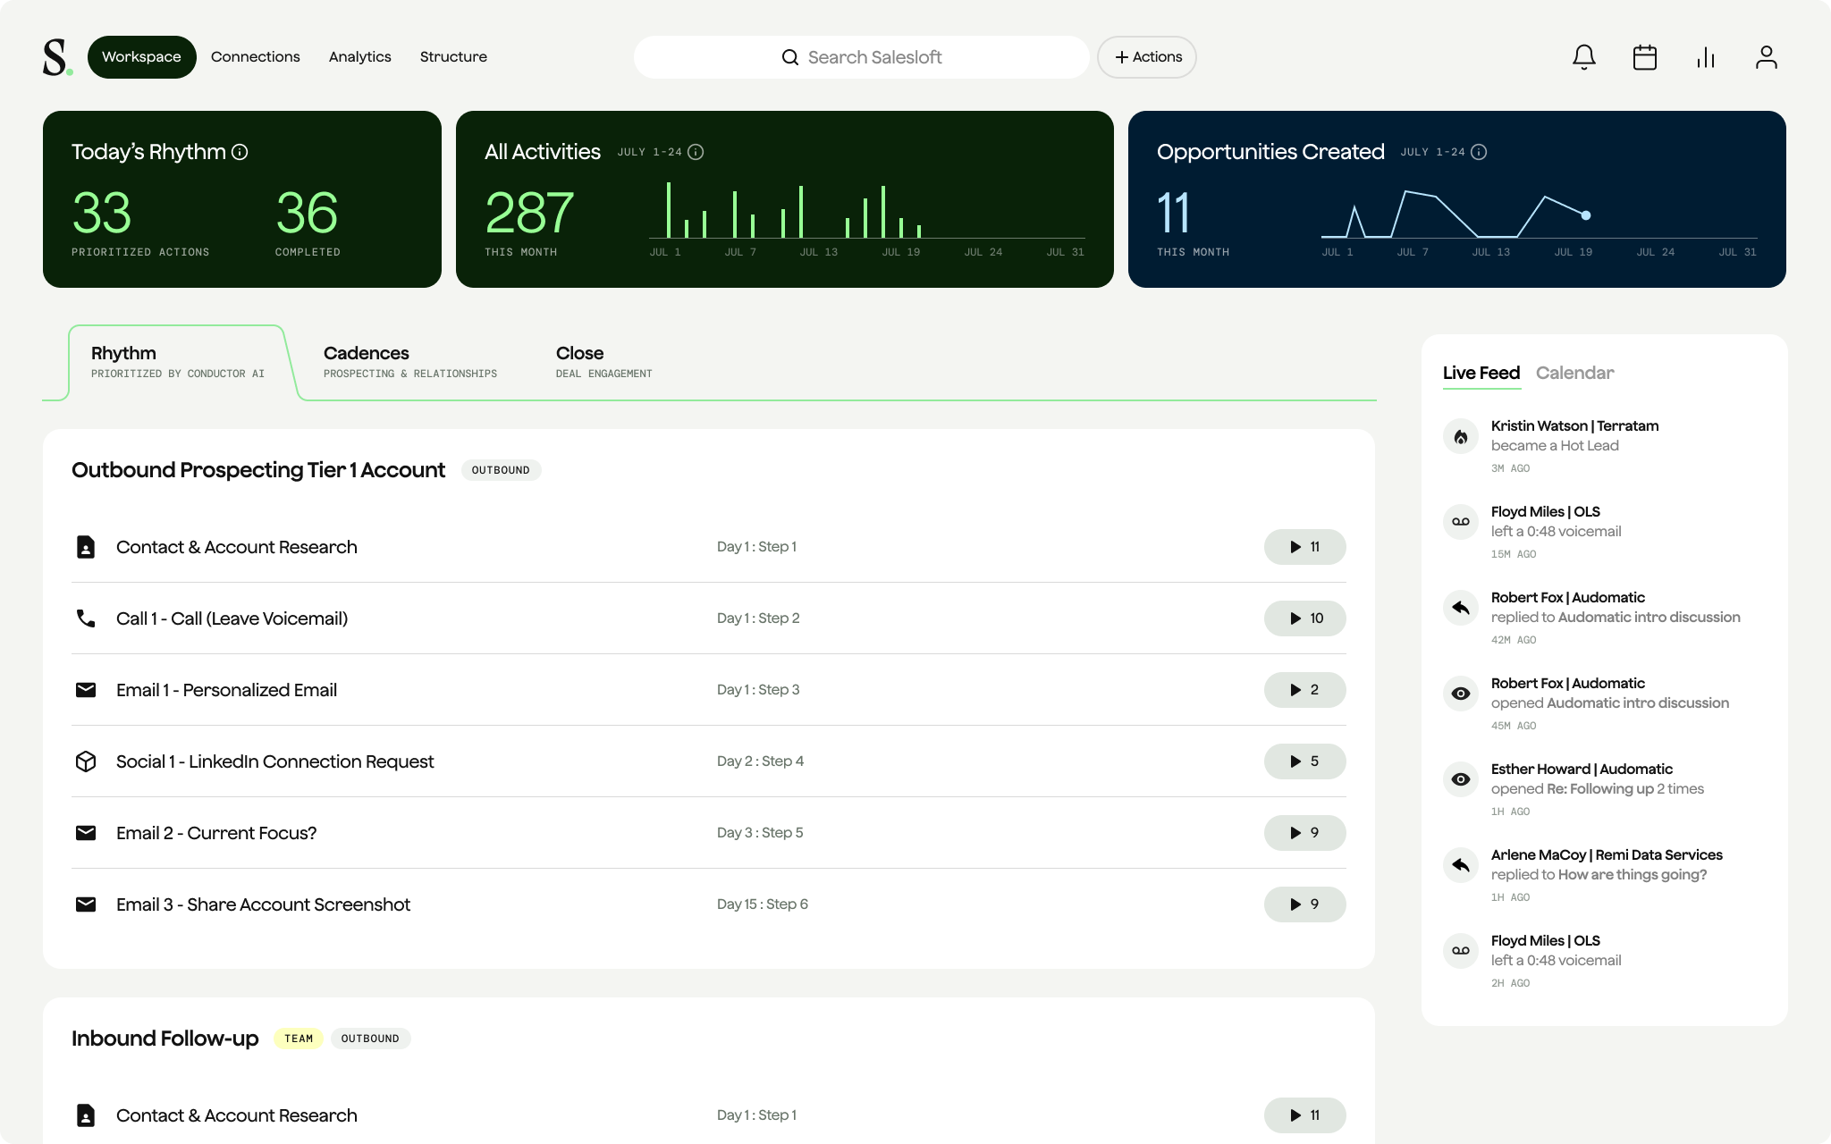The image size is (1831, 1144).
Task: Click endpoint dot on Opportunities Created chart
Action: pos(1586,215)
